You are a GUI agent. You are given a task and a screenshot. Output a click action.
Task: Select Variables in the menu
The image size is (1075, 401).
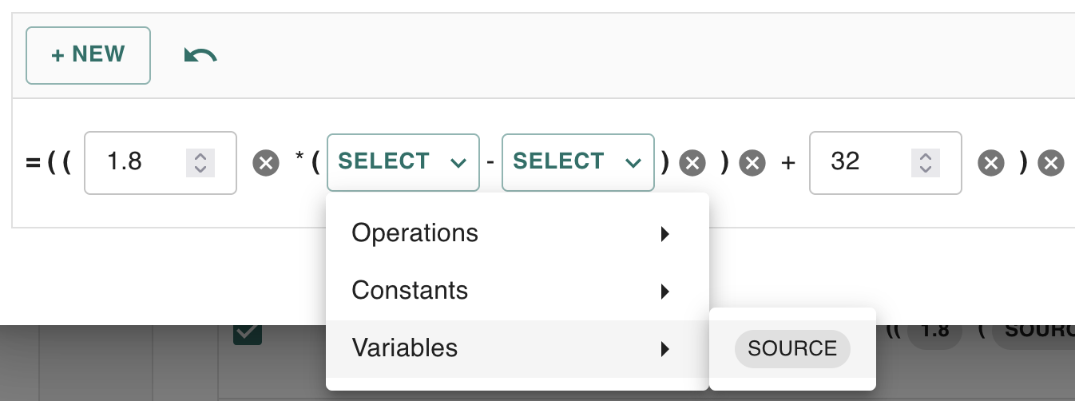point(405,348)
